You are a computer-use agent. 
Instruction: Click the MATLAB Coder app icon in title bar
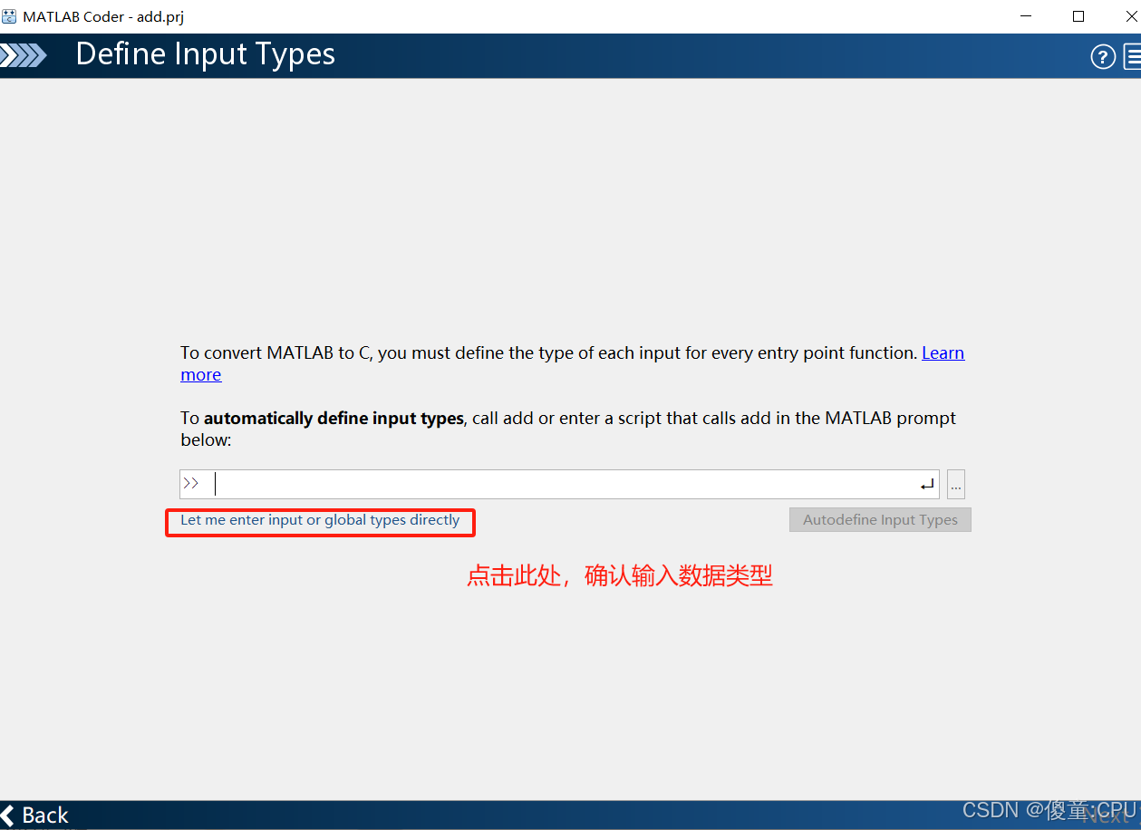point(9,16)
